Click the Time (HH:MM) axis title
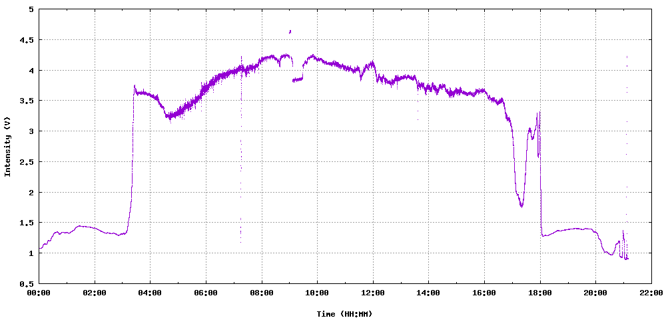 [344, 314]
